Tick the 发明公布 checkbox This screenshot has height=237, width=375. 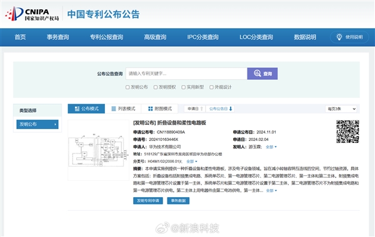point(127,87)
